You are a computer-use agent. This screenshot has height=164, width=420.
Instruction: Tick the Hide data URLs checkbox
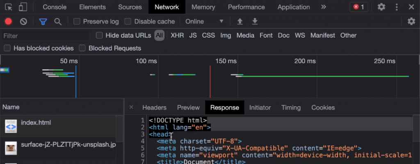99,35
